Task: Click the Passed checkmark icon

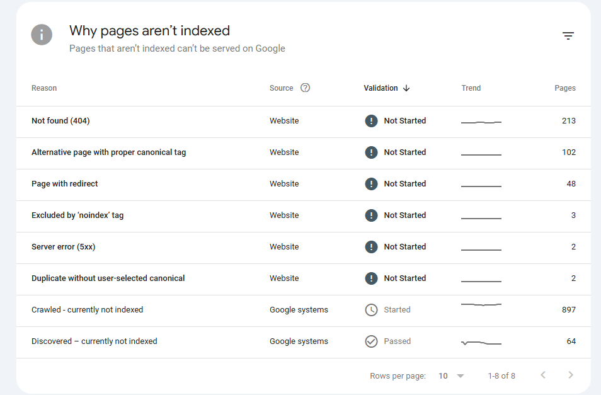Action: point(371,341)
